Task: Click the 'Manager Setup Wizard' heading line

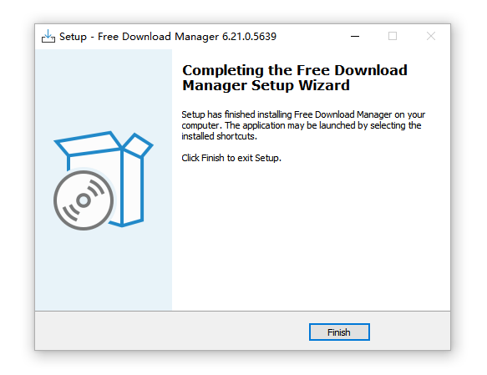Action: coord(266,86)
